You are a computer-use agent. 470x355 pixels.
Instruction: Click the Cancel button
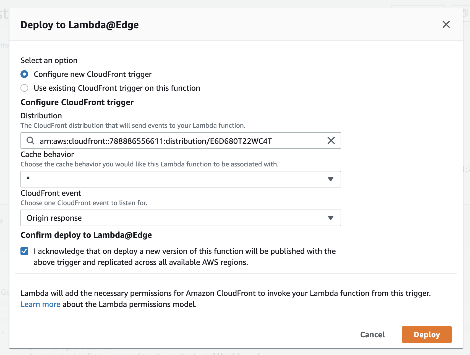click(372, 335)
